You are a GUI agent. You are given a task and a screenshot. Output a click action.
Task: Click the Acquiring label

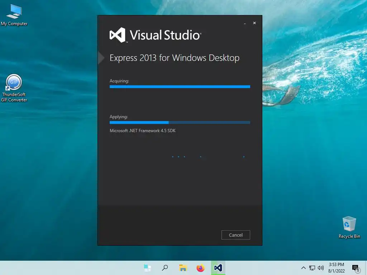(x=119, y=81)
